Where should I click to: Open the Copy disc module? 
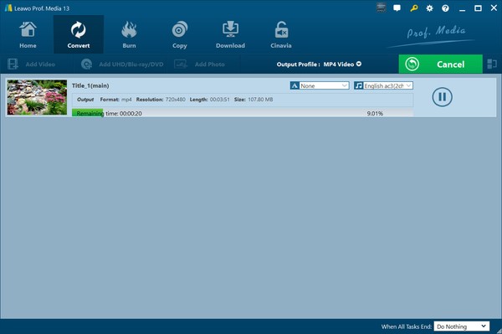(180, 34)
